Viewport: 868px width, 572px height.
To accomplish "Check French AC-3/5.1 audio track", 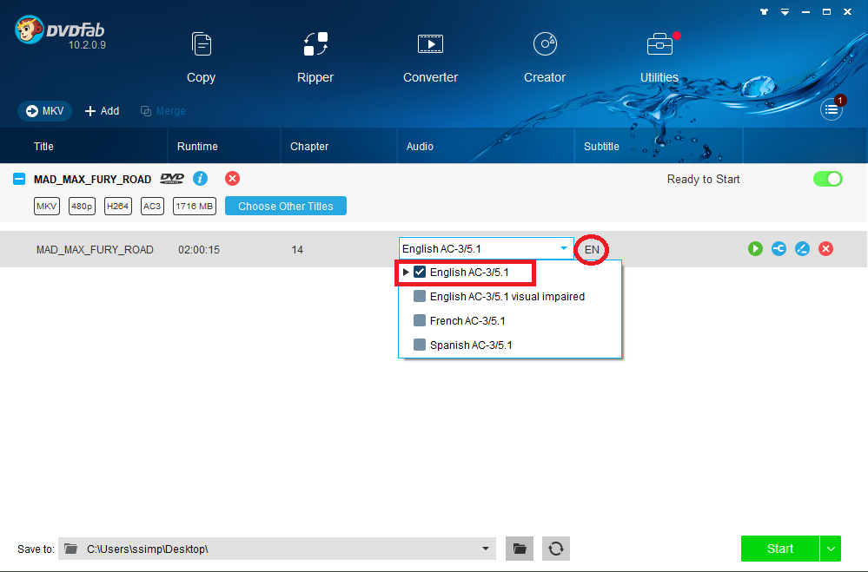I will pyautogui.click(x=420, y=321).
